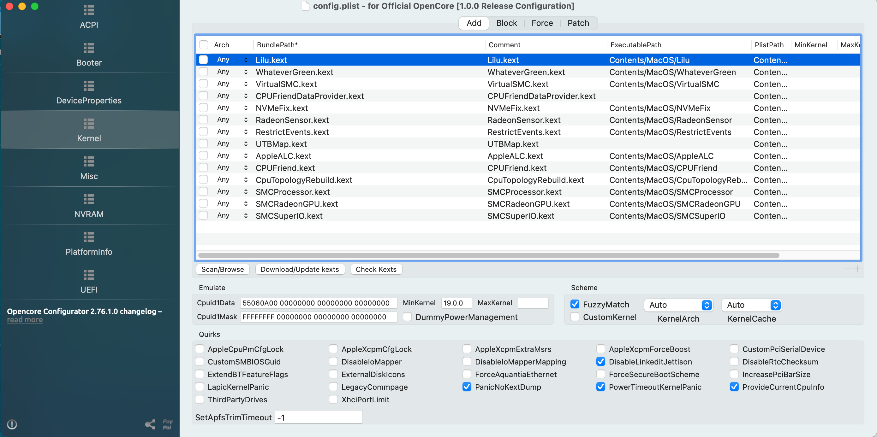The width and height of the screenshot is (877, 437).
Task: Click Download/Update kexts button
Action: (300, 269)
